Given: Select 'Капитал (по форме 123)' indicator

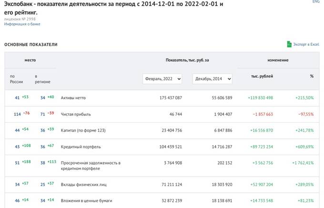Looking at the screenshot, I should (84, 130).
